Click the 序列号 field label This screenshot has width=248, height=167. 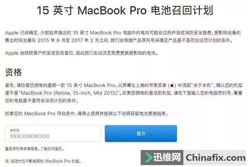click(15, 131)
